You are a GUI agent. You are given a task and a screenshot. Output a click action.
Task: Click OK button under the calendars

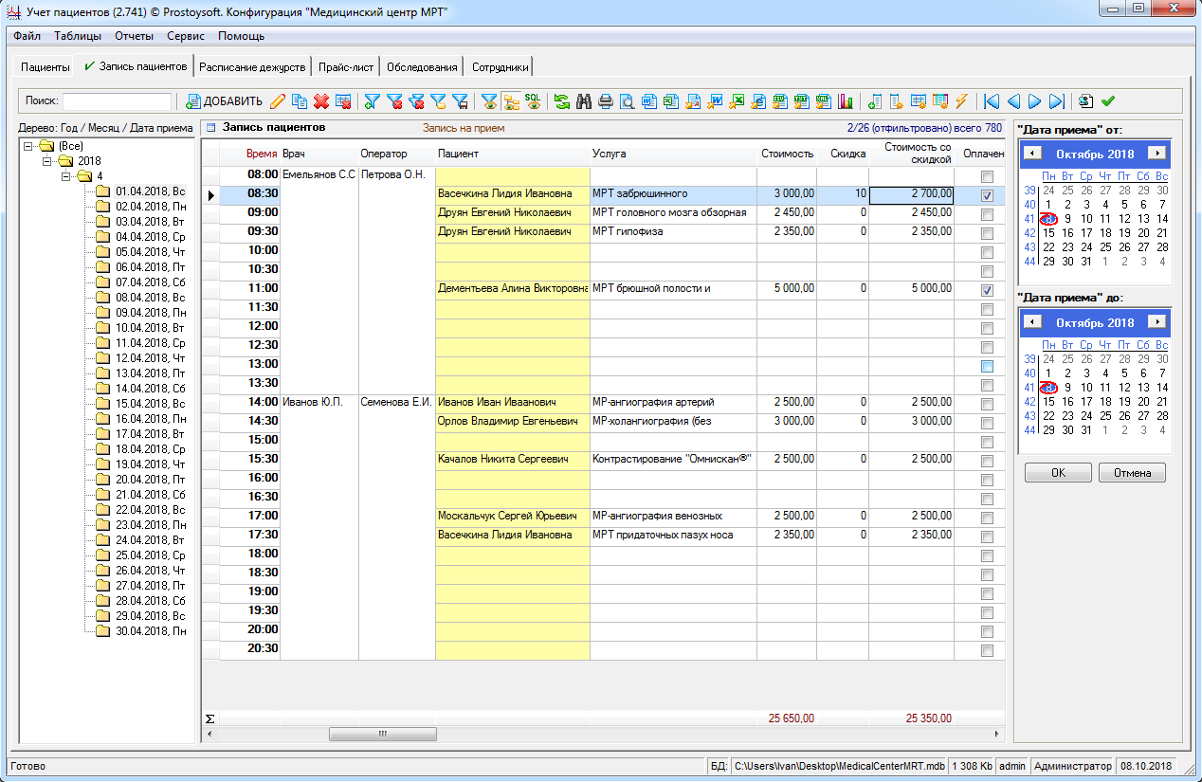click(x=1058, y=473)
